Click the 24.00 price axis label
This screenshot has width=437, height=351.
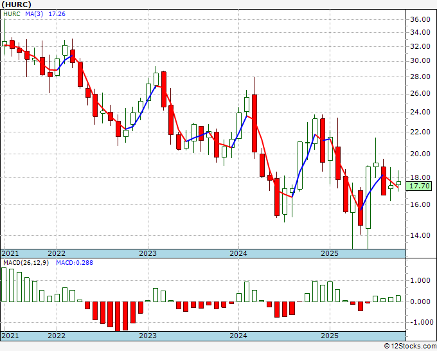click(420, 112)
